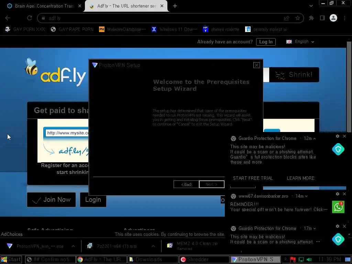This screenshot has width=352, height=264.
Task: Switch to Confirm notifications taskbar item
Action: tap(50, 260)
